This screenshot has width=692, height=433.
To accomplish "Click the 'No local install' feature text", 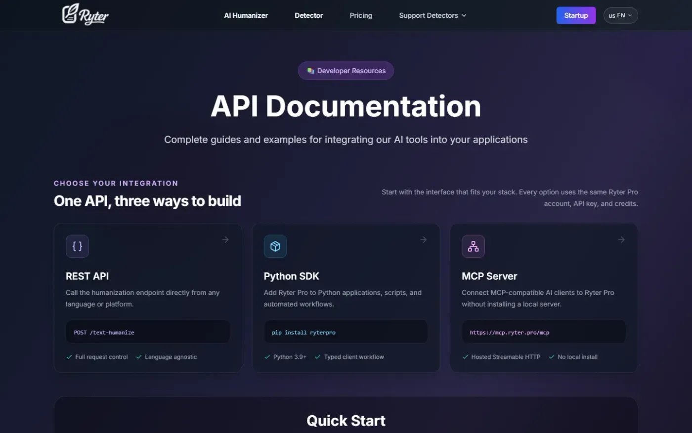I will 577,357.
